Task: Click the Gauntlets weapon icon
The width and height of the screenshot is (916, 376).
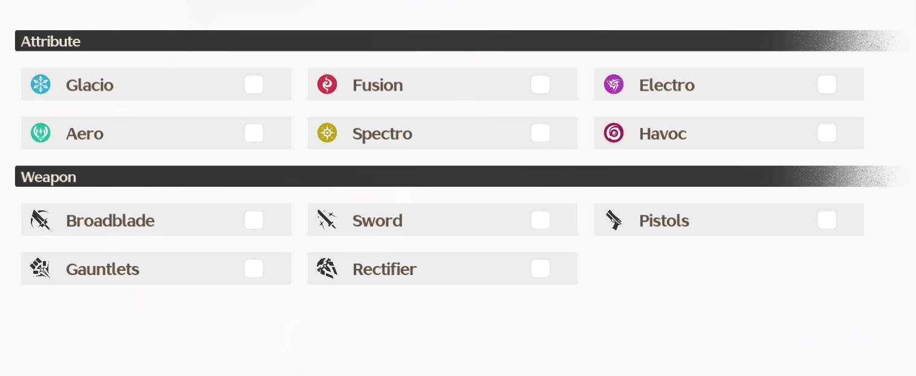Action: tap(41, 268)
